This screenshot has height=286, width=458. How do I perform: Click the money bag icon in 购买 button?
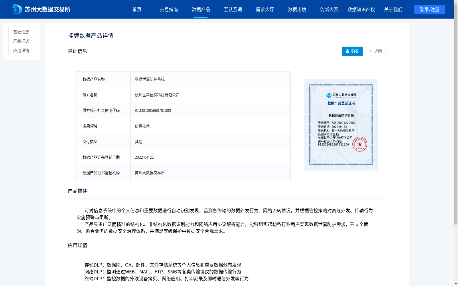pyautogui.click(x=348, y=51)
